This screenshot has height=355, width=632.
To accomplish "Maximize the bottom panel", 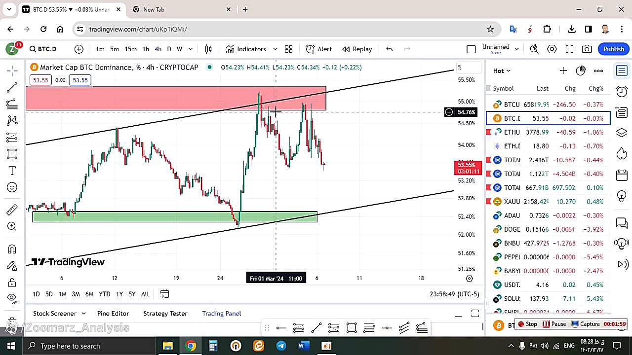I will coord(475,314).
